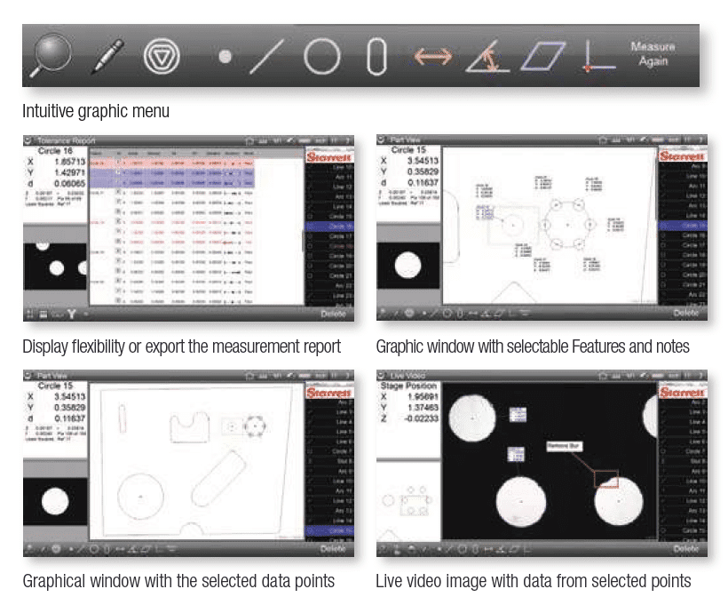This screenshot has width=728, height=613.
Task: Select highlighted Circle 16 in Tolerance Report feature list
Action: click(x=329, y=227)
